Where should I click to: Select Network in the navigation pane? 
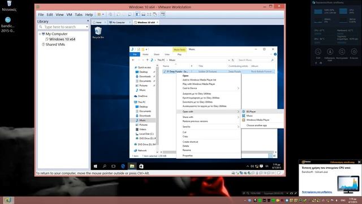pyautogui.click(x=142, y=151)
